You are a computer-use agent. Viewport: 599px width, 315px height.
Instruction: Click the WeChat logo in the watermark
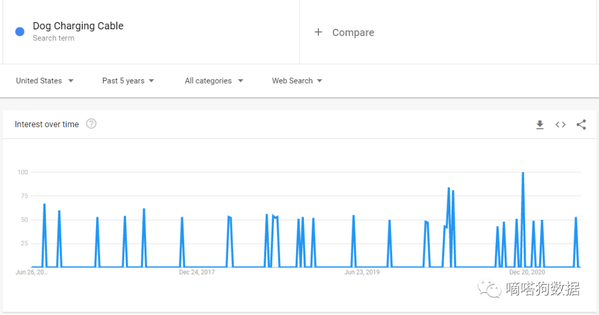pyautogui.click(x=490, y=288)
